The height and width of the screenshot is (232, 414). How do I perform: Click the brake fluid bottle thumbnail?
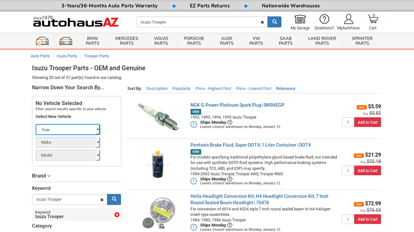click(158, 163)
